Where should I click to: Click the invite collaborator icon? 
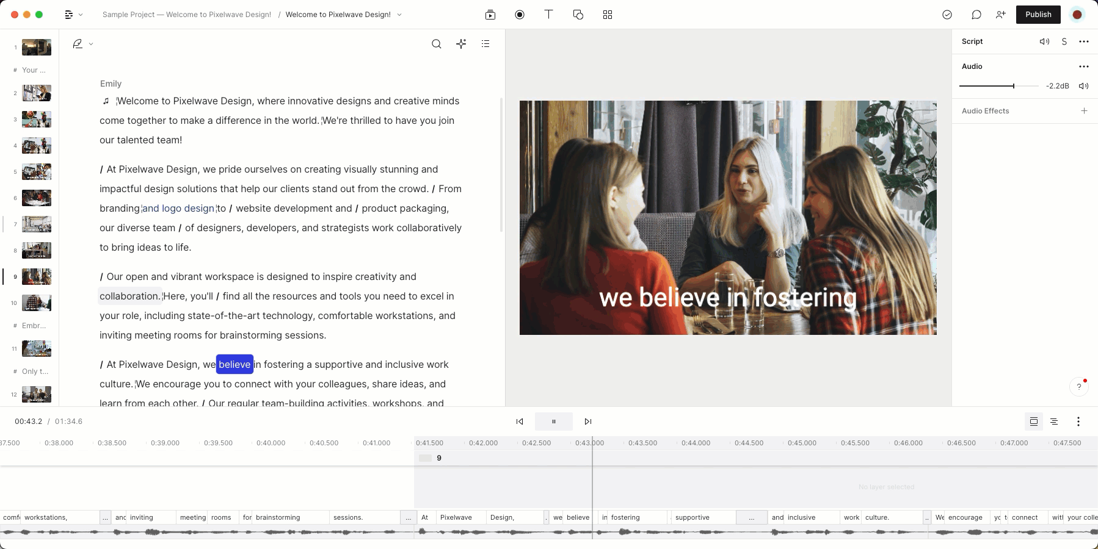1000,15
